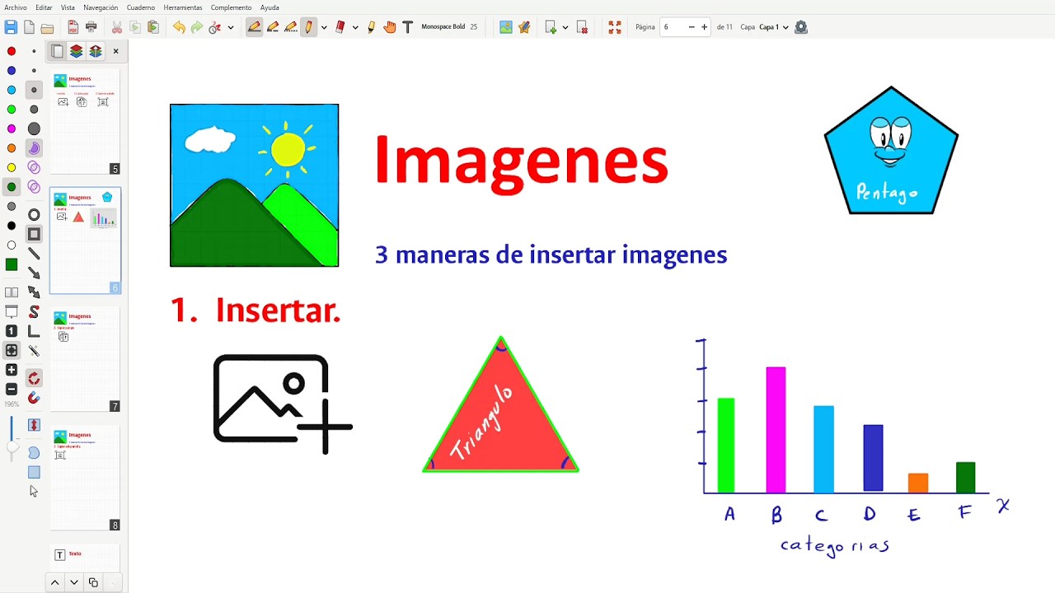Click the zoom out minus icon
Screen dimensions: 1055x593
point(12,389)
